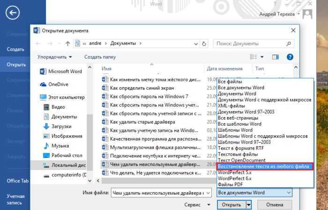Open the dialog help question icon
This screenshot has width=328, height=210.
[290, 57]
